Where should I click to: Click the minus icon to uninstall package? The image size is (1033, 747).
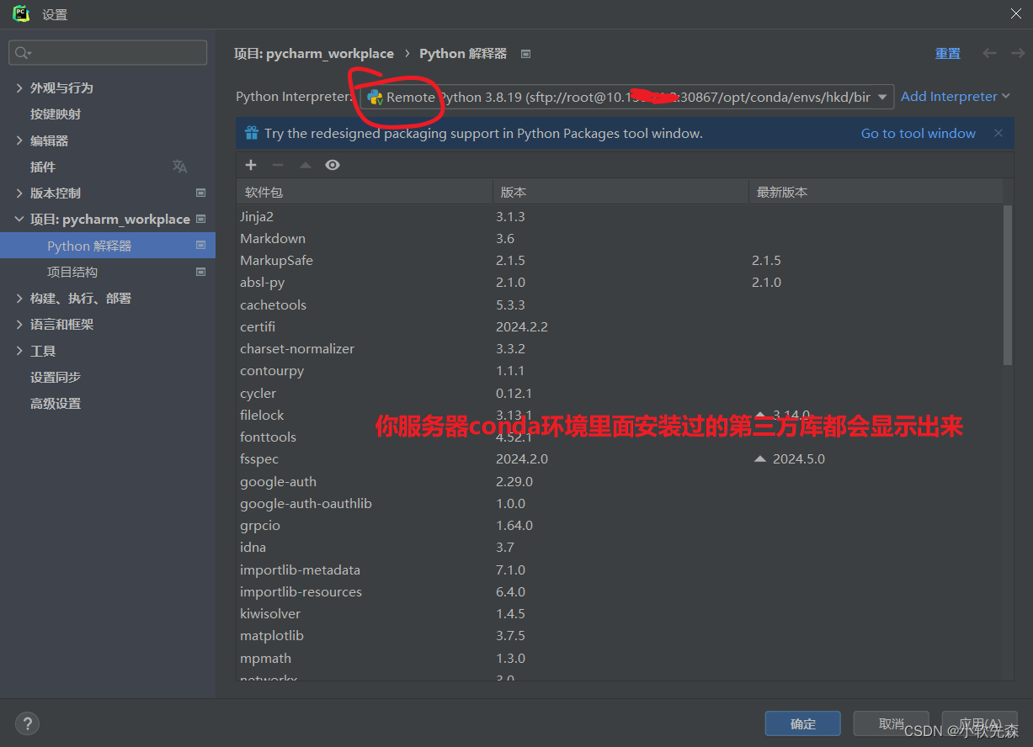pos(278,165)
